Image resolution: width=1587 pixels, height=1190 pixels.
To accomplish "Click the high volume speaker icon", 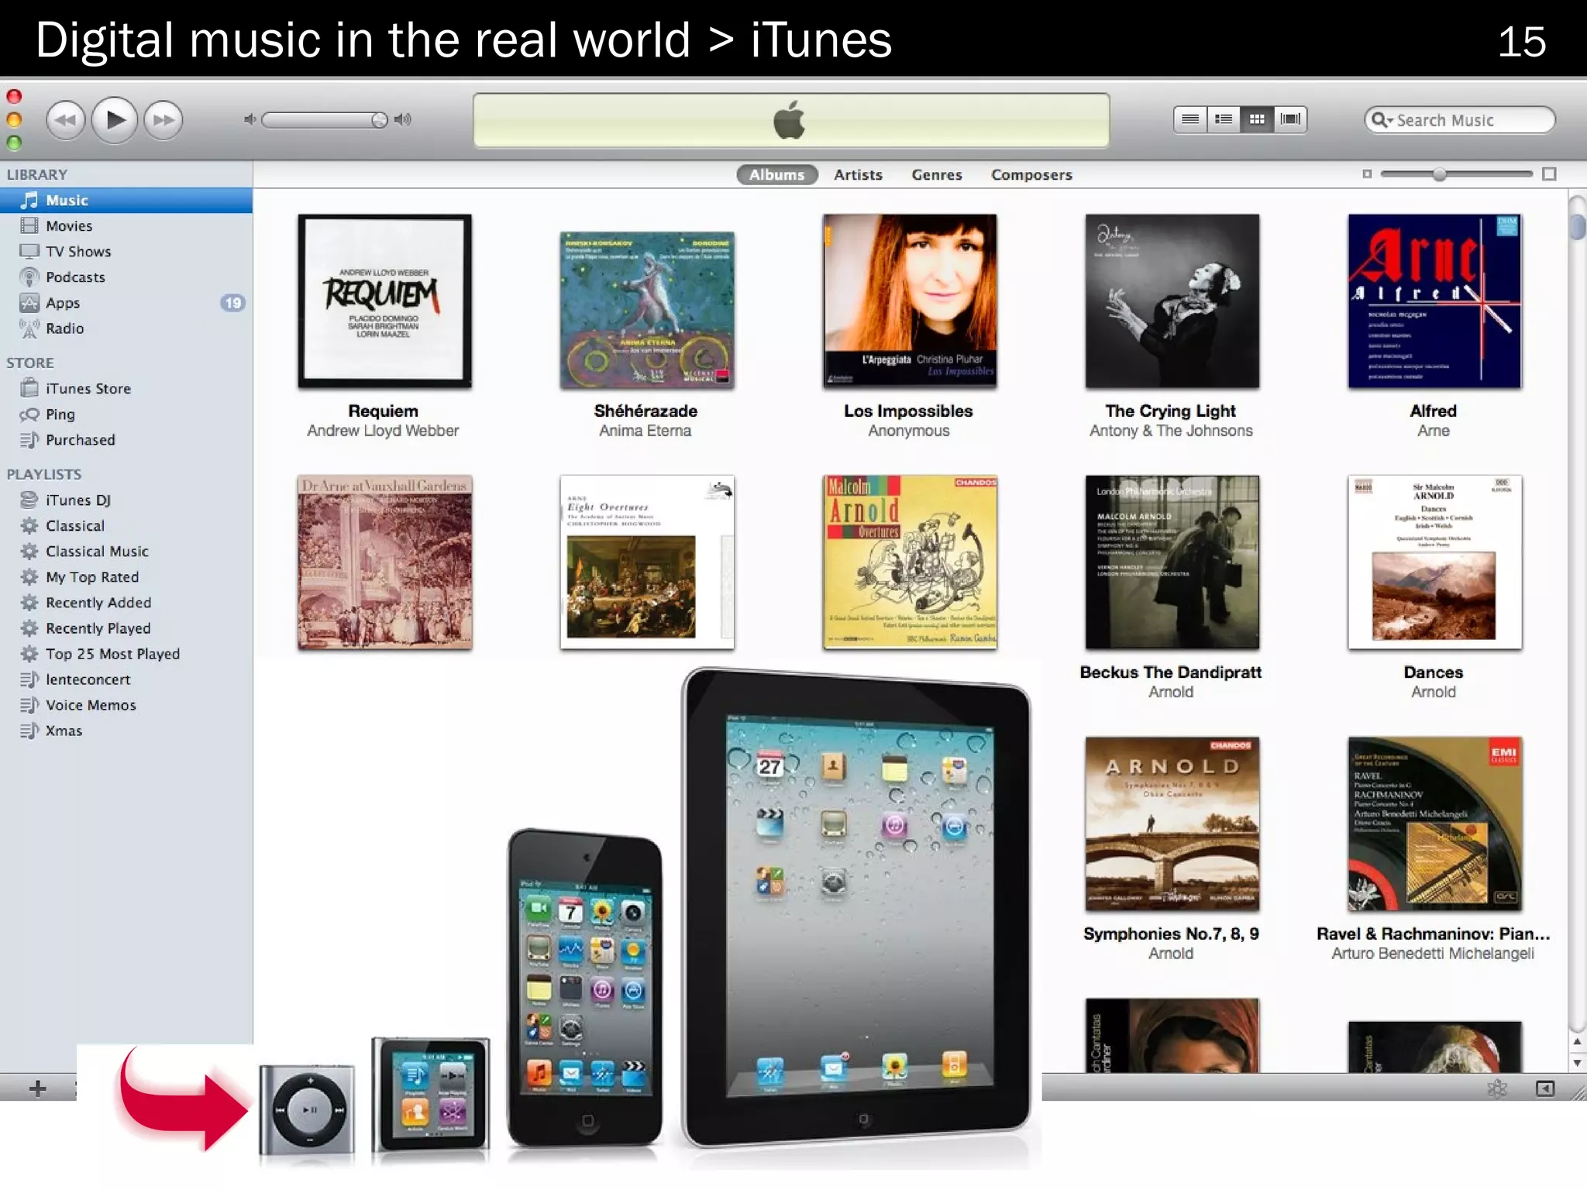I will (403, 119).
